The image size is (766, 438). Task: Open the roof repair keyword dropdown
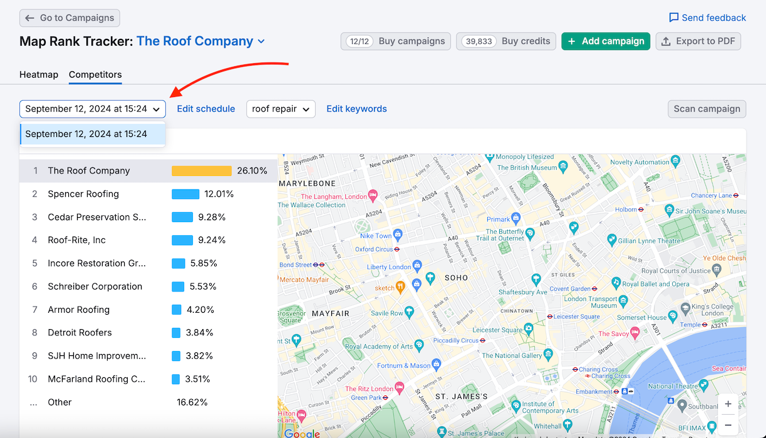(281, 109)
